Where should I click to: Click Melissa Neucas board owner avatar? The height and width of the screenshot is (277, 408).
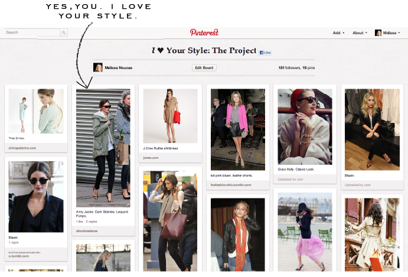point(98,68)
